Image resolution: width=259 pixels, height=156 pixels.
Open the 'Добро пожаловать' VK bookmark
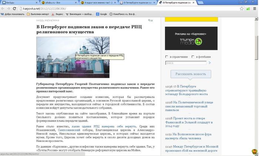coord(13,14)
